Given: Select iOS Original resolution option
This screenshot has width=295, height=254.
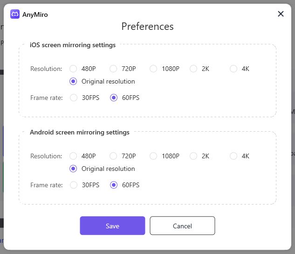Looking at the screenshot, I should [x=73, y=81].
